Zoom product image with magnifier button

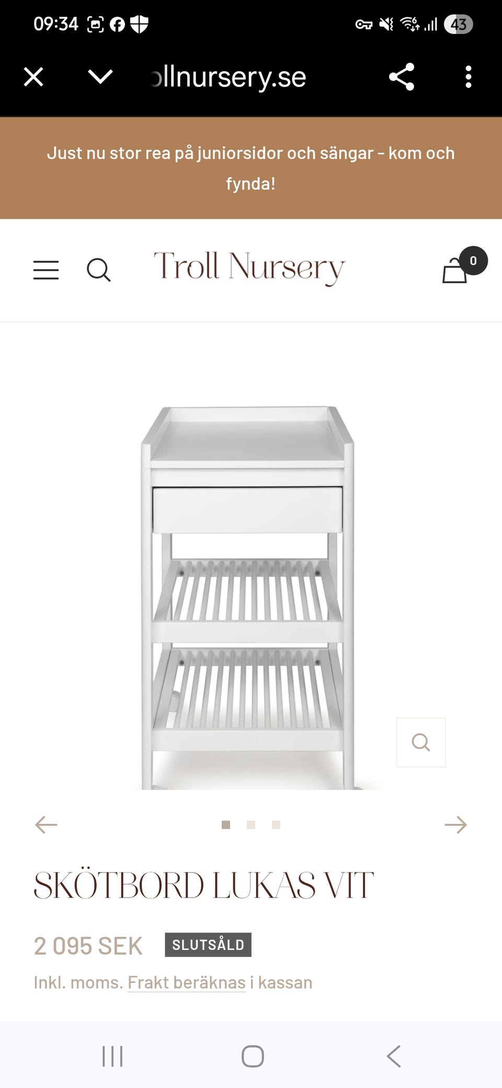click(x=421, y=742)
